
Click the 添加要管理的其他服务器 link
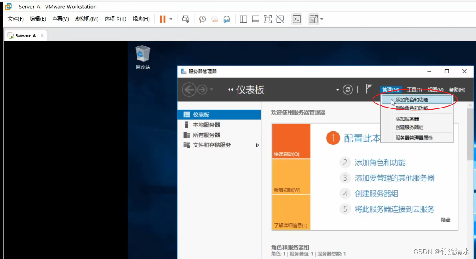(x=394, y=178)
